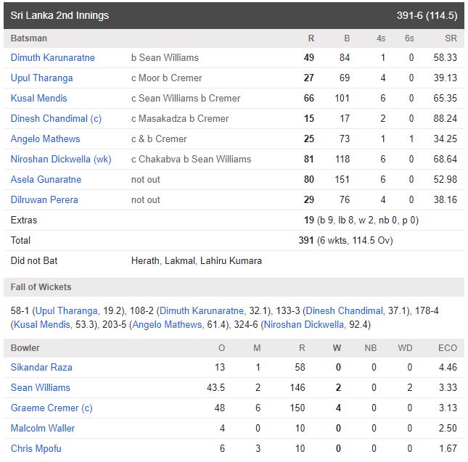Click Upul Tharanga in Fall of Wickets

[67, 311]
